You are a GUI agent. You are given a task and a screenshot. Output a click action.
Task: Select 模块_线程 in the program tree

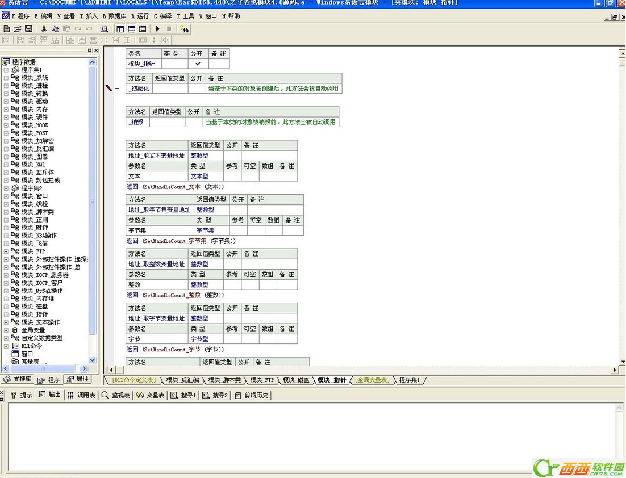coord(35,204)
